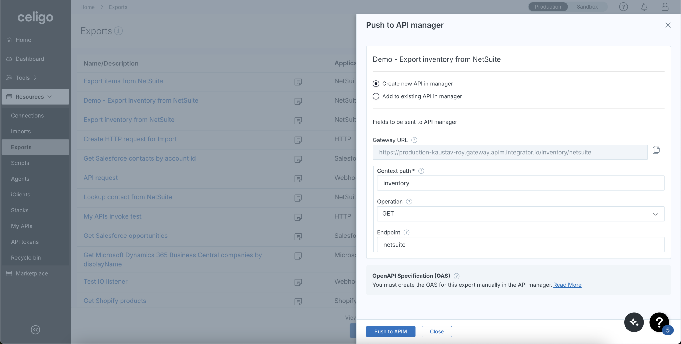Viewport: 681px width, 344px height.
Task: Open help tooltip for Operation
Action: click(x=409, y=202)
